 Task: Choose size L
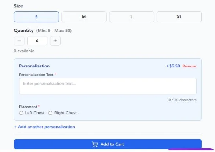click(x=131, y=17)
